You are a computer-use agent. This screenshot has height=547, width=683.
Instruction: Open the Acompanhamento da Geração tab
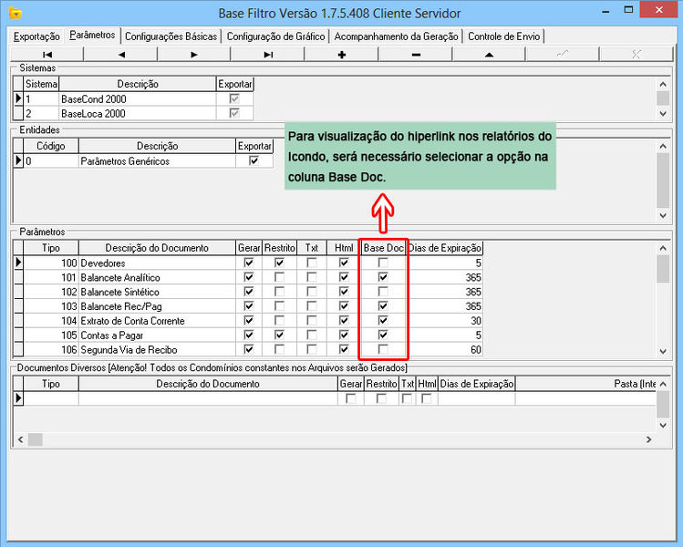click(x=398, y=36)
